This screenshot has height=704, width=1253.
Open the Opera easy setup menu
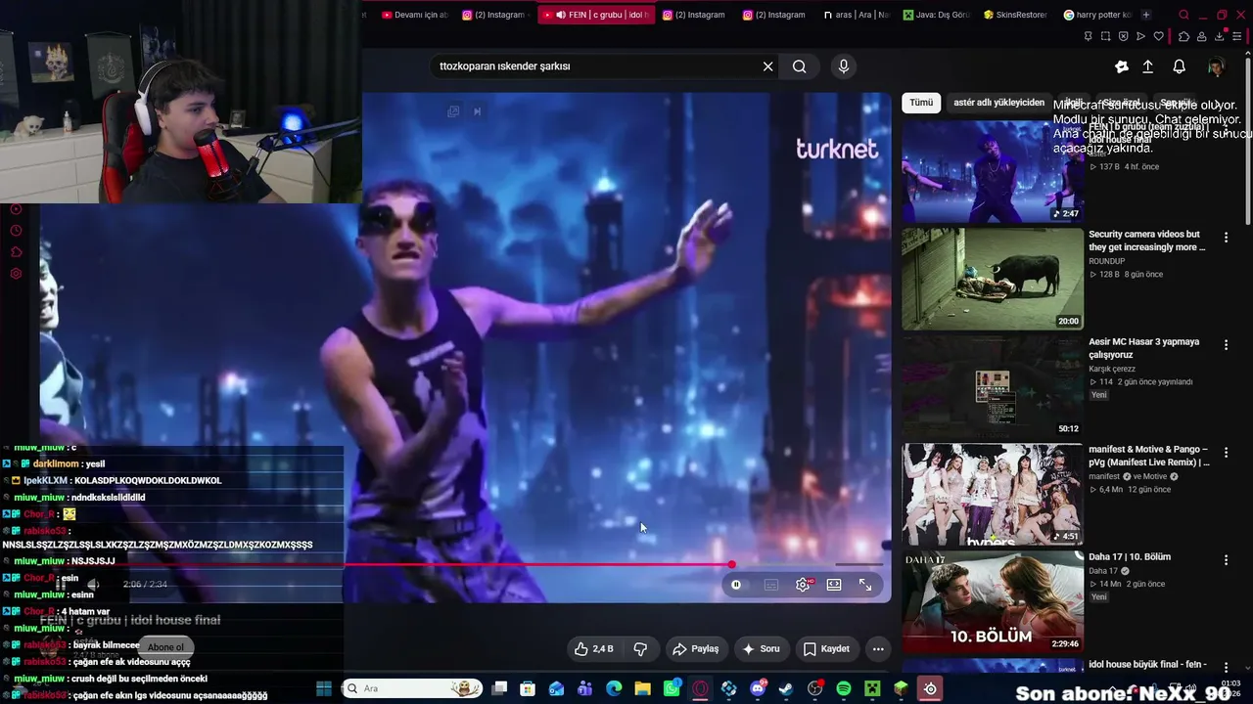click(x=1237, y=36)
